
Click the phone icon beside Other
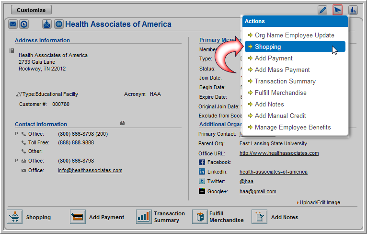[x=23, y=152]
